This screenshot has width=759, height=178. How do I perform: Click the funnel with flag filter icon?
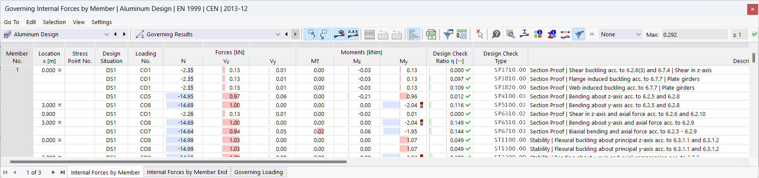[x=448, y=34]
